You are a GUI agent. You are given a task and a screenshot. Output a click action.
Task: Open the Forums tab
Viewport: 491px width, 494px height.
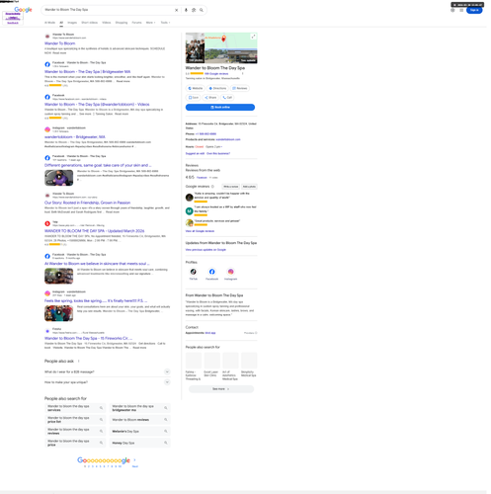136,23
